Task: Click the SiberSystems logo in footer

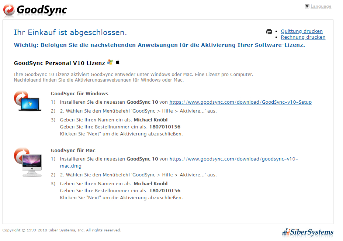Action: [308, 232]
